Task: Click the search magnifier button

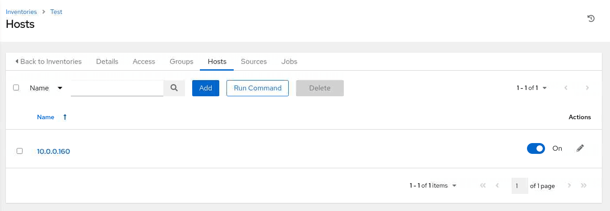Action: point(174,88)
